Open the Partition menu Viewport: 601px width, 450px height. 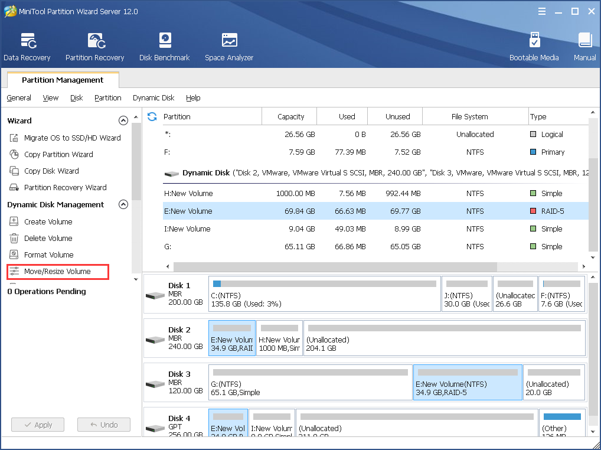click(107, 98)
